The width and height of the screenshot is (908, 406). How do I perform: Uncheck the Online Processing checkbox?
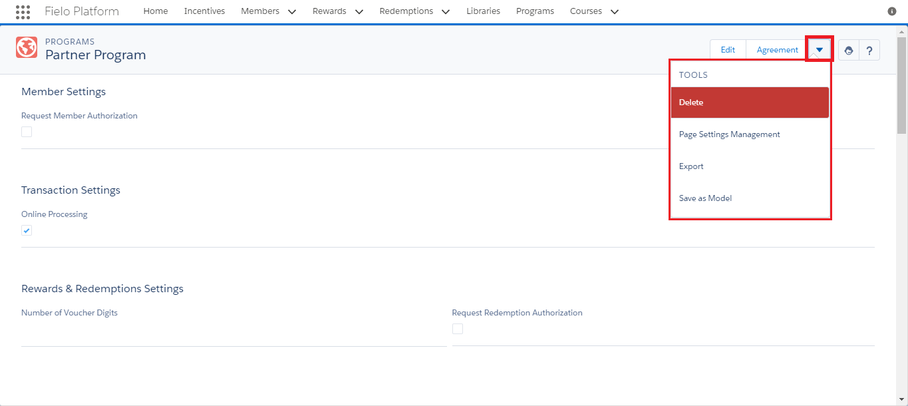27,230
